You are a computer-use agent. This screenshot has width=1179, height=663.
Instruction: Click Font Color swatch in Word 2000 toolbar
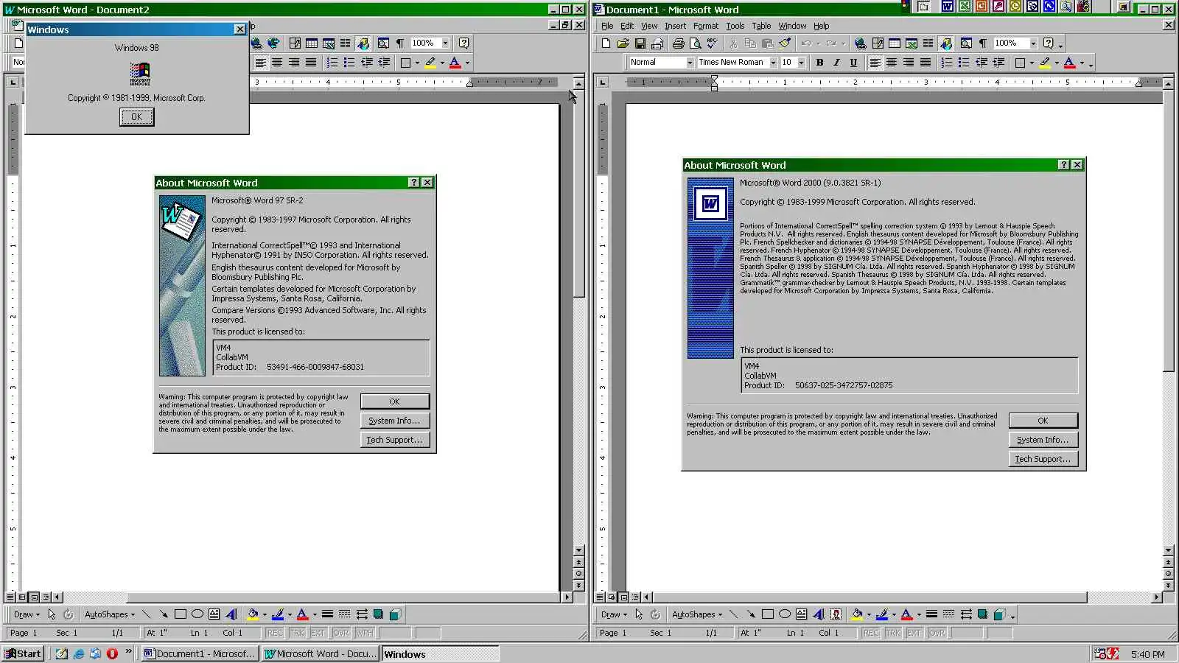tap(1069, 63)
